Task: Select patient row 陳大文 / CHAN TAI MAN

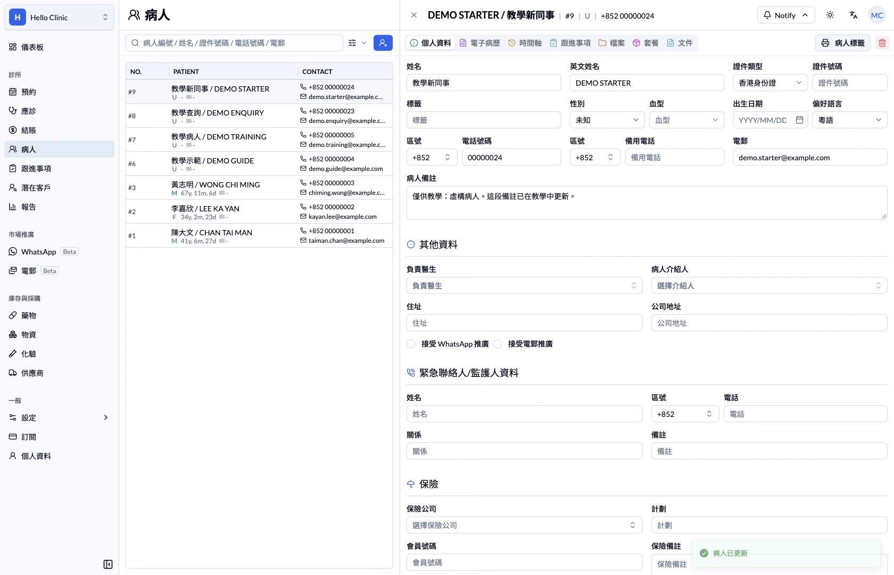Action: [x=260, y=235]
